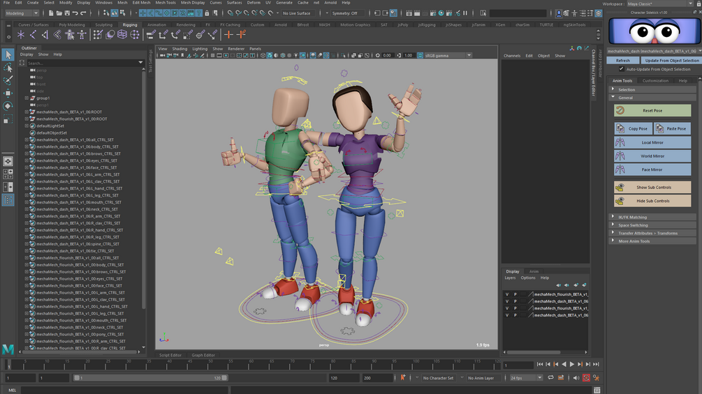Toggle visibility V of first display layer
This screenshot has height=394, width=702.
pyautogui.click(x=507, y=294)
